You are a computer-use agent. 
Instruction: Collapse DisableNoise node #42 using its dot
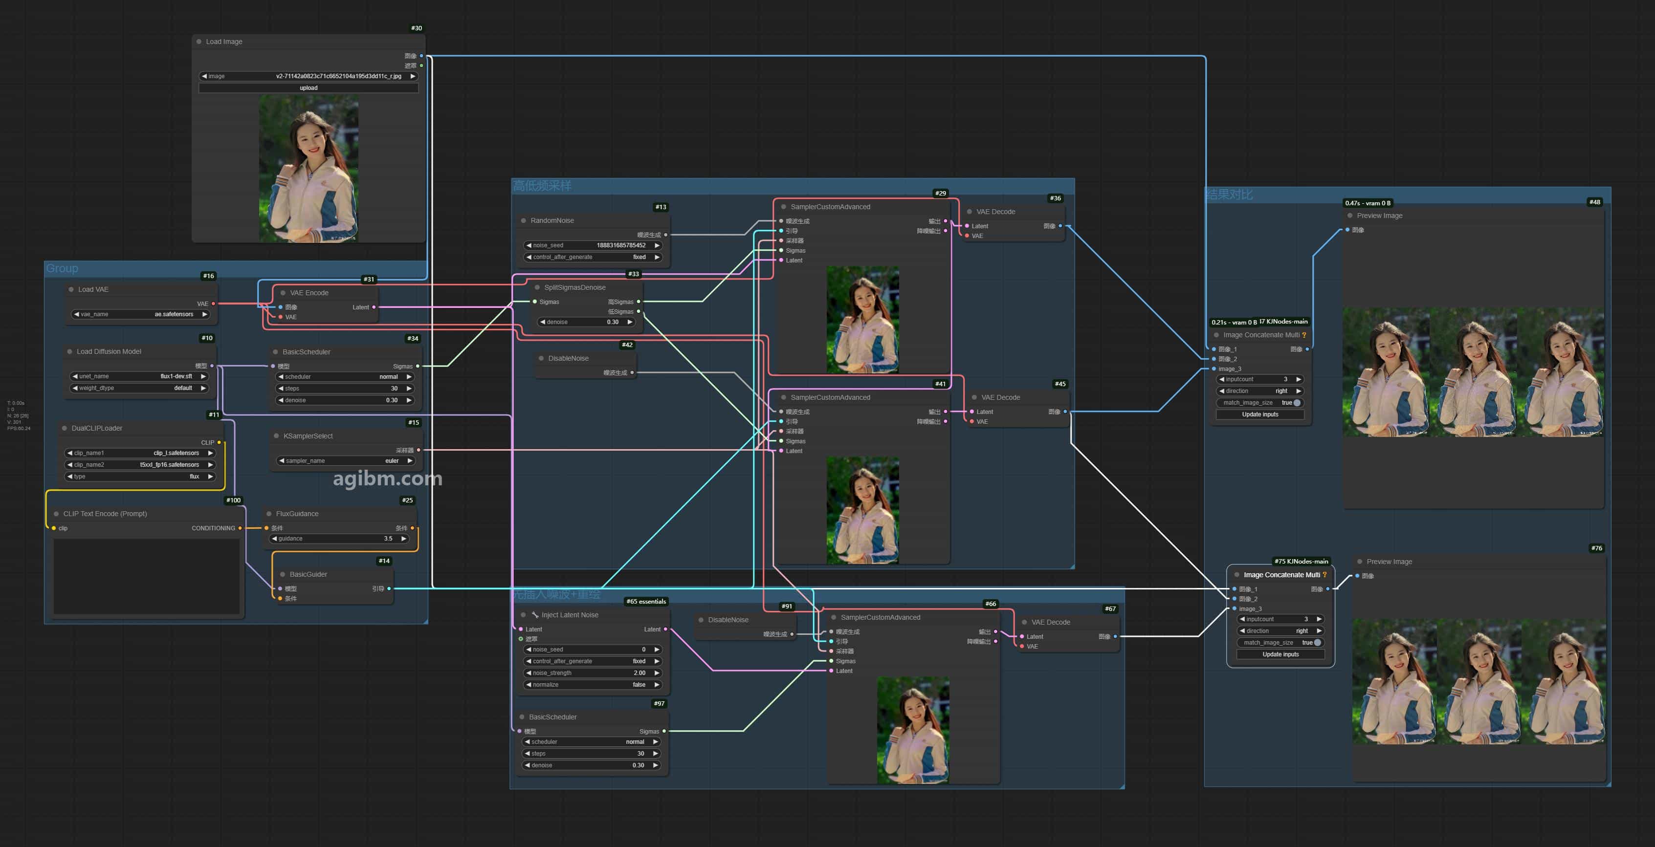(x=542, y=358)
